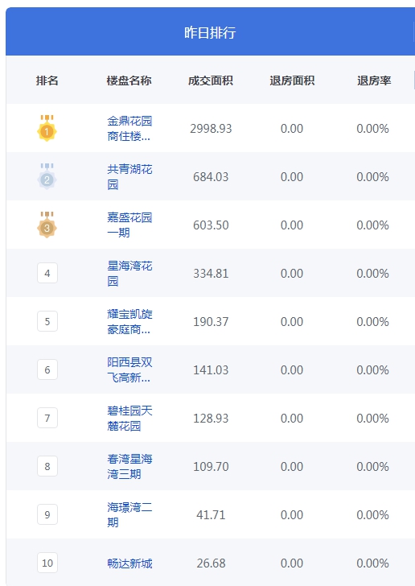This screenshot has width=415, height=586.
Task: Click the 2998.93 transaction area cell
Action: [x=211, y=129]
